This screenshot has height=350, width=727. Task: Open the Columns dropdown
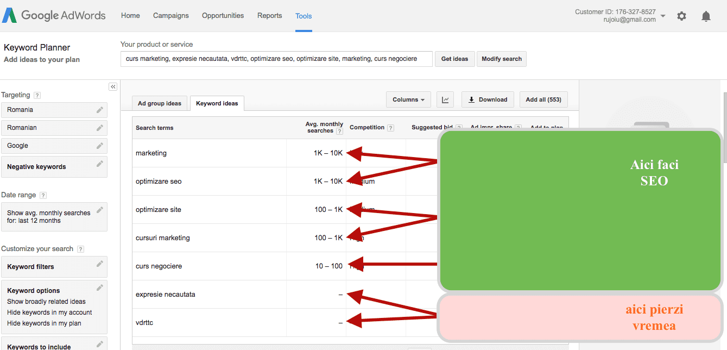[409, 99]
